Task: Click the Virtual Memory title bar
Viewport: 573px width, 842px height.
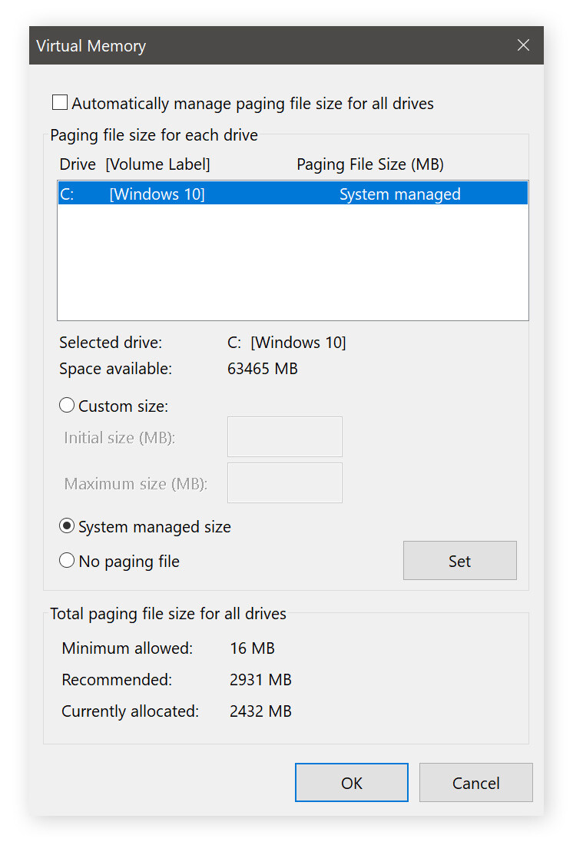Action: (x=230, y=45)
